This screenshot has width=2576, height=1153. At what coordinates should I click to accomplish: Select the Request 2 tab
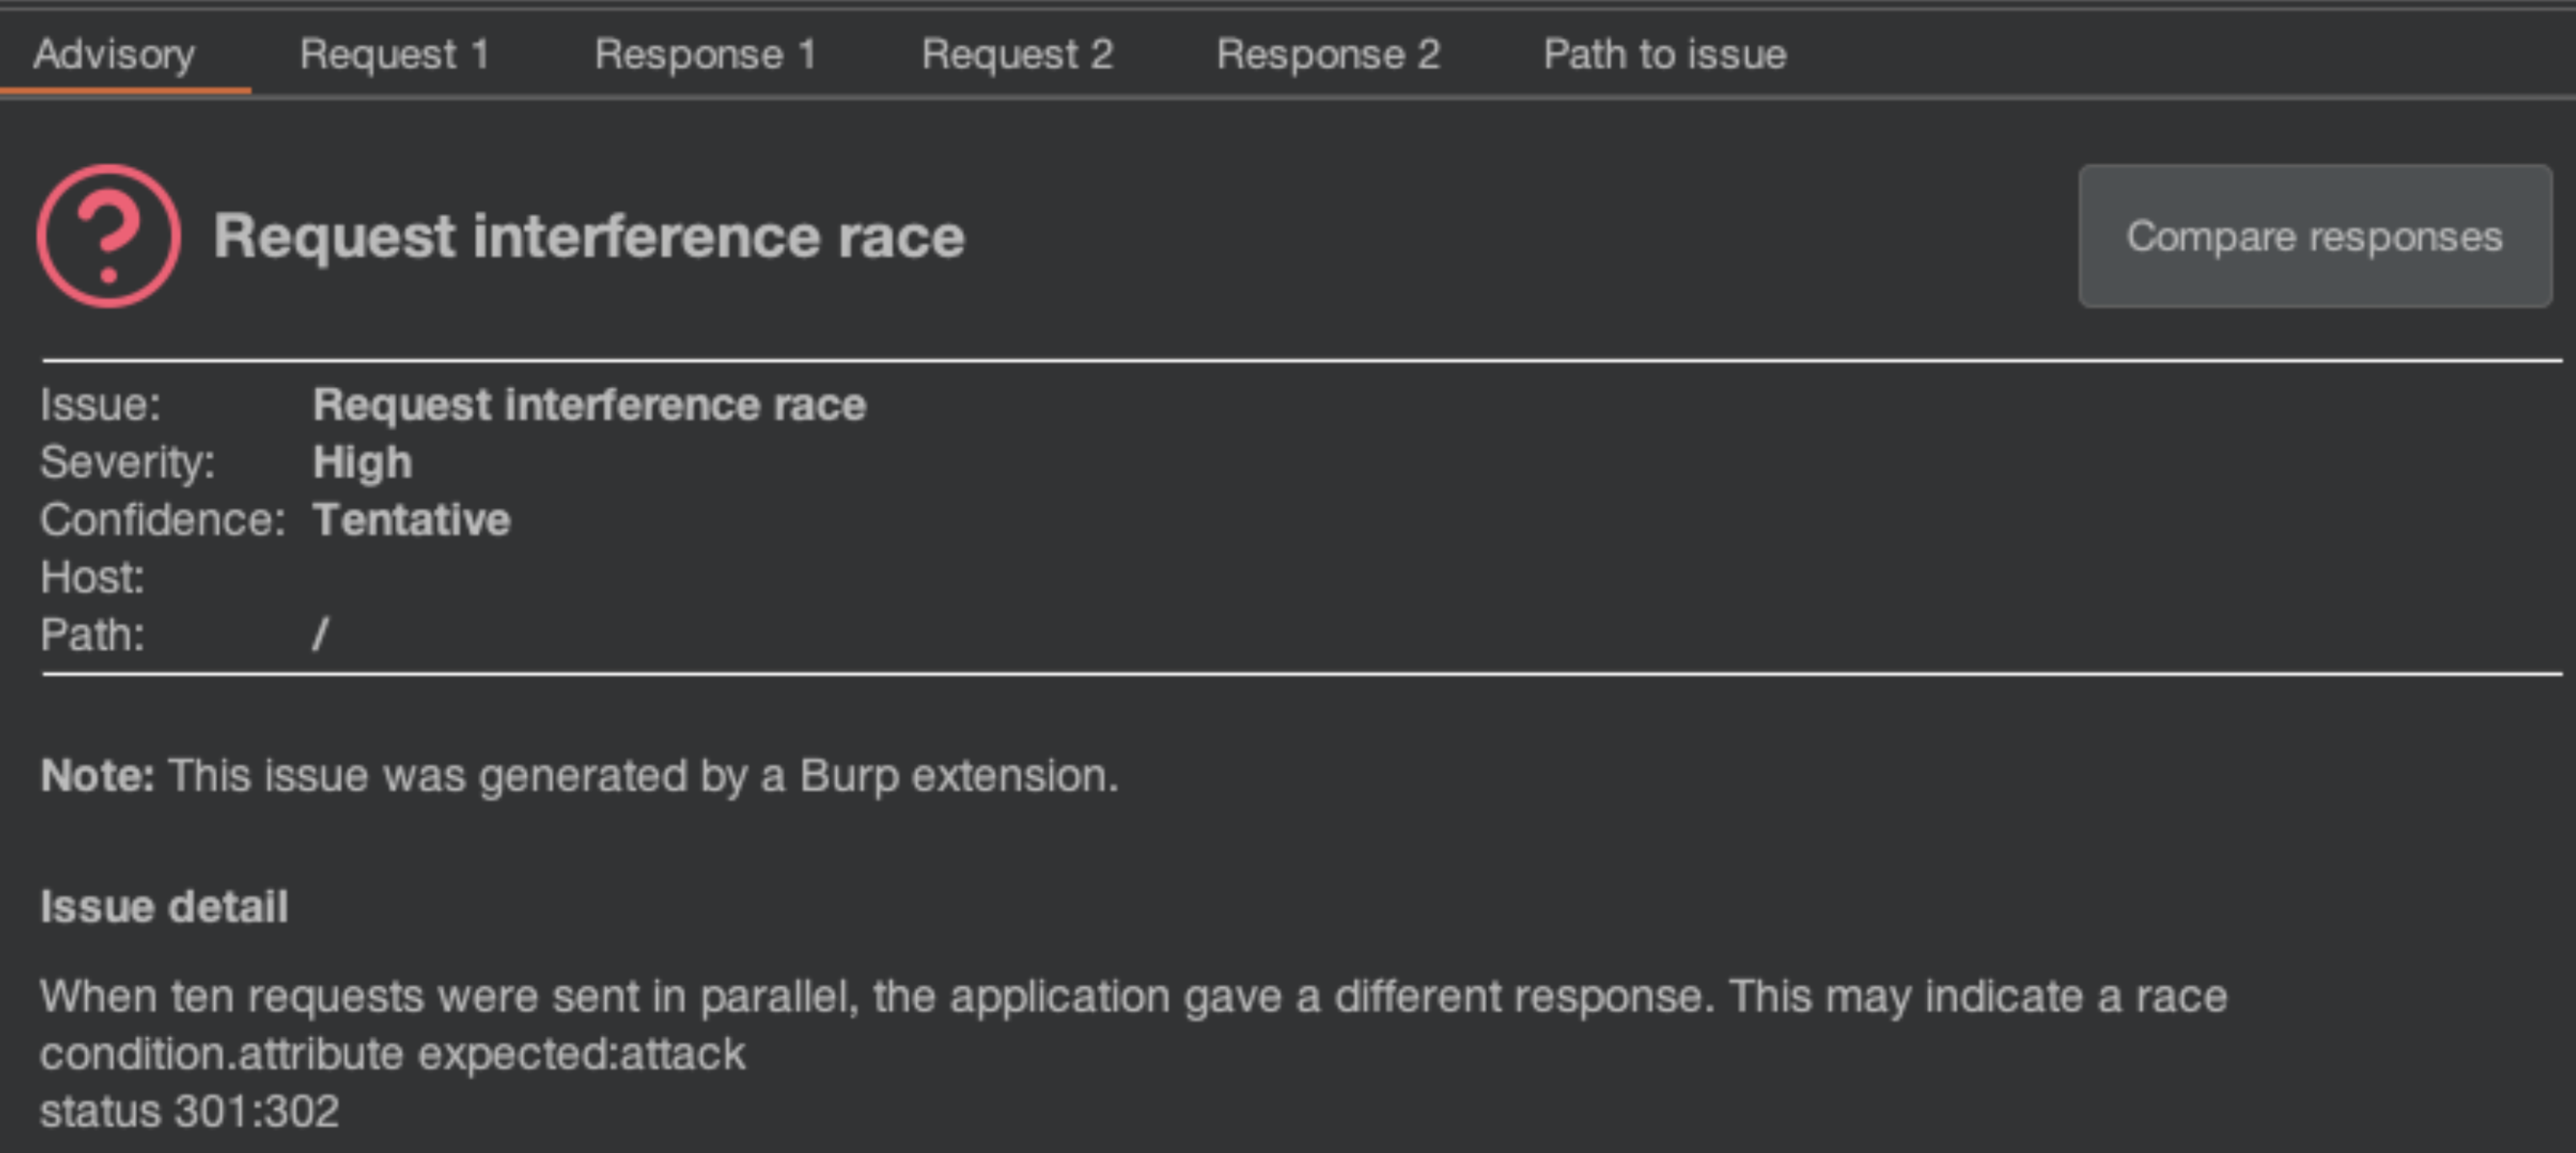1016,54
